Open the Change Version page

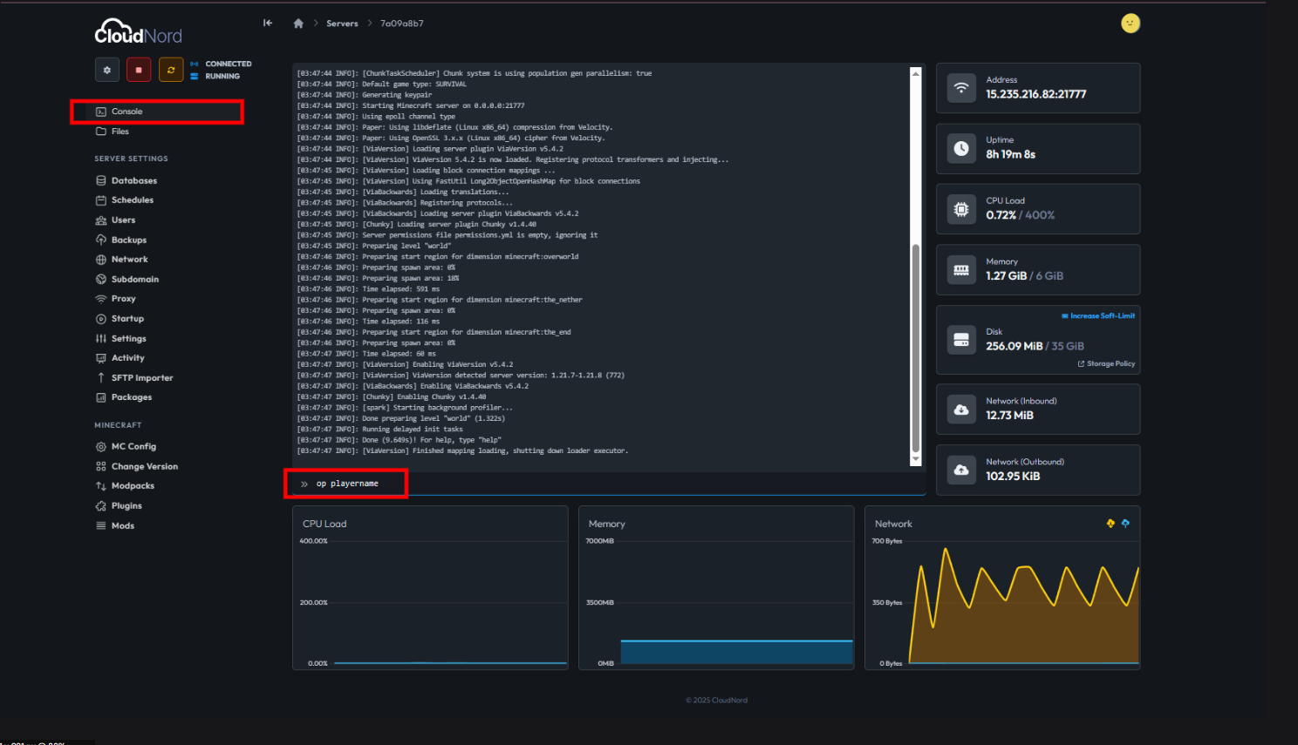pos(144,467)
